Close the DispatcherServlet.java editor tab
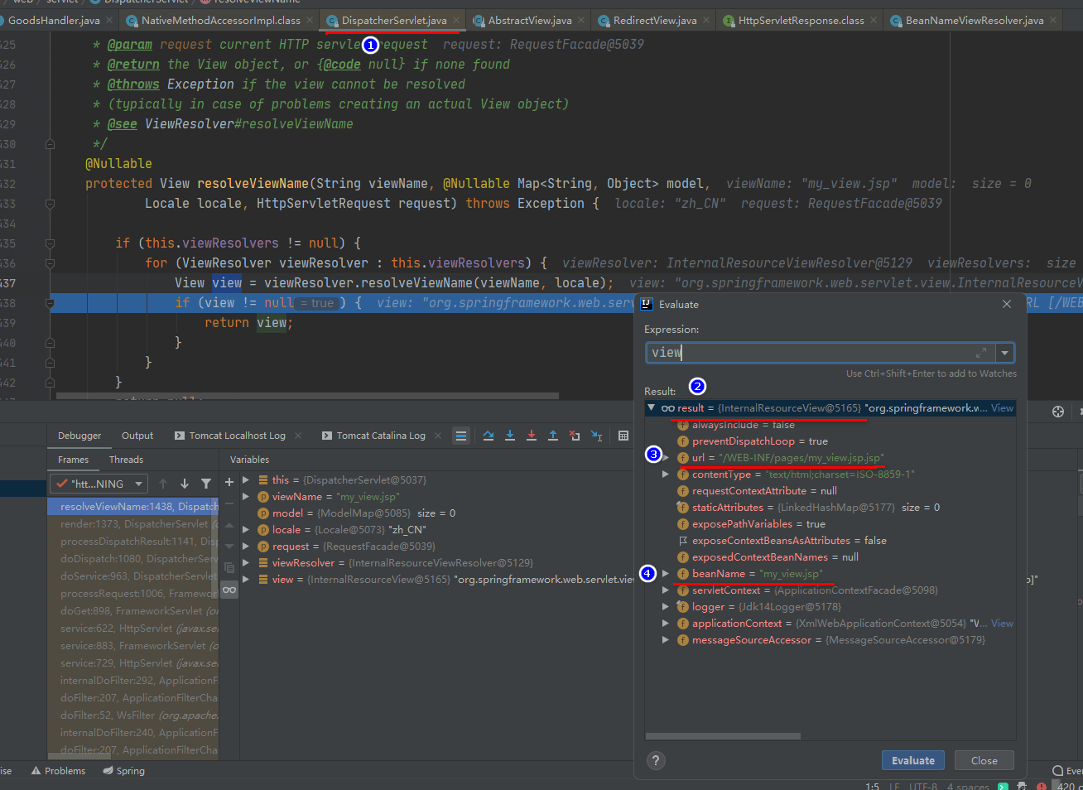 [456, 20]
